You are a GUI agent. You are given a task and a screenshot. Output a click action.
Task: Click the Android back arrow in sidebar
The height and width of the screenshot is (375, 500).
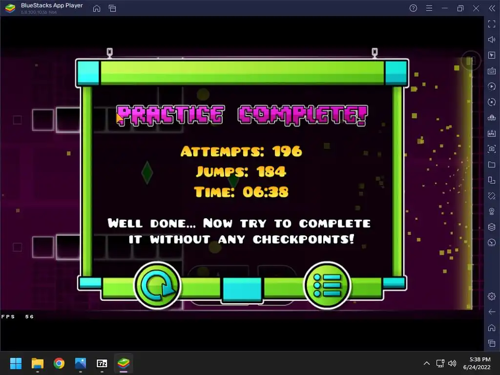(492, 312)
